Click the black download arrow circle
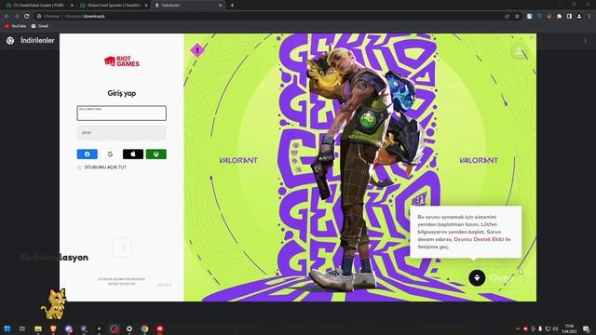This screenshot has width=596, height=335. tap(477, 278)
